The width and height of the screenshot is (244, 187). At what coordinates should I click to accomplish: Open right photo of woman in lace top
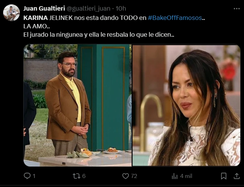click(x=186, y=105)
